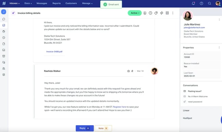Image resolution: width=222 pixels, height=132 pixels.
Task: Open the mailbox sidebar icon
Action: pyautogui.click(x=4, y=25)
